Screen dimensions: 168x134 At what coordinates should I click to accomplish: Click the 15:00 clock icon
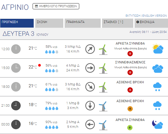tap(16, 68)
